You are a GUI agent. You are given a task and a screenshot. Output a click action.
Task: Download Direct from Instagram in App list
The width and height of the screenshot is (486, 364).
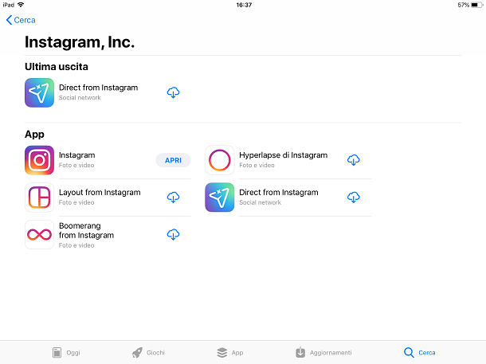(x=353, y=197)
